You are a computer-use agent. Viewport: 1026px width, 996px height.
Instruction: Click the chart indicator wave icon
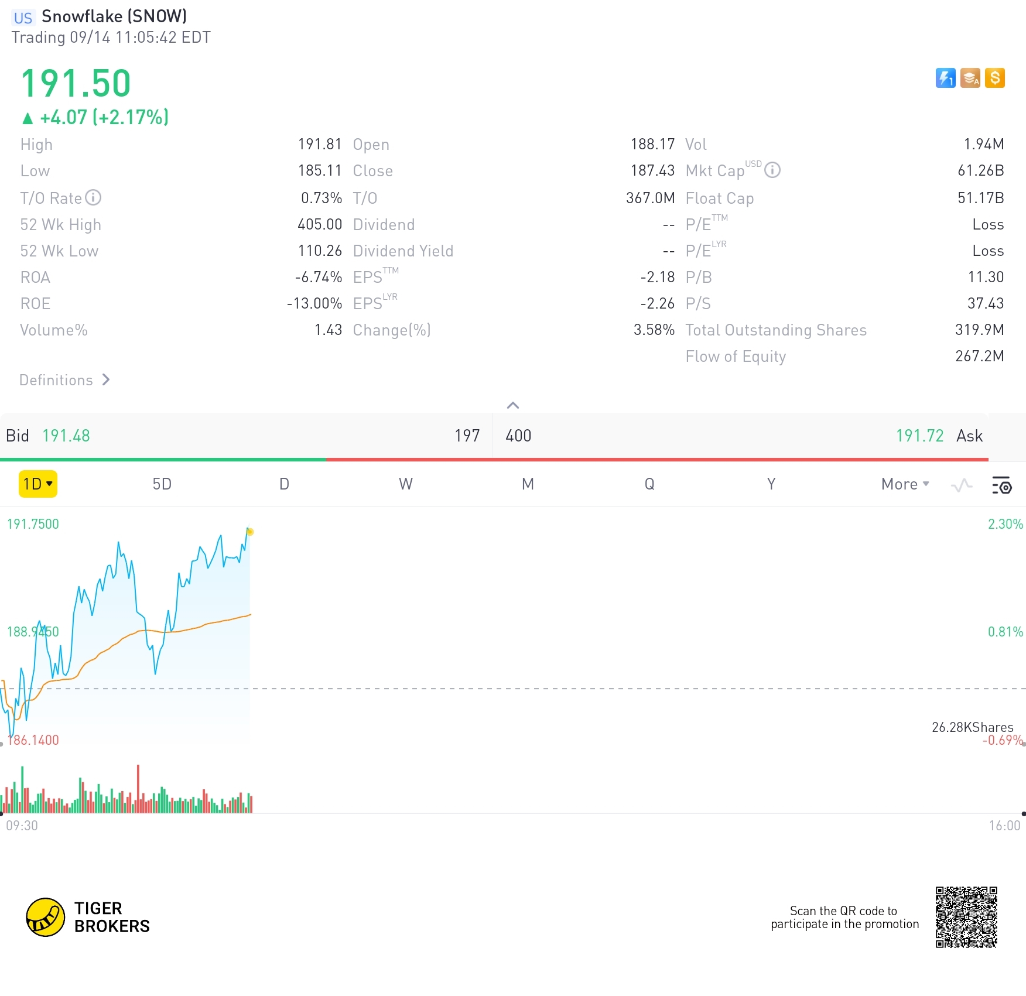pos(962,485)
